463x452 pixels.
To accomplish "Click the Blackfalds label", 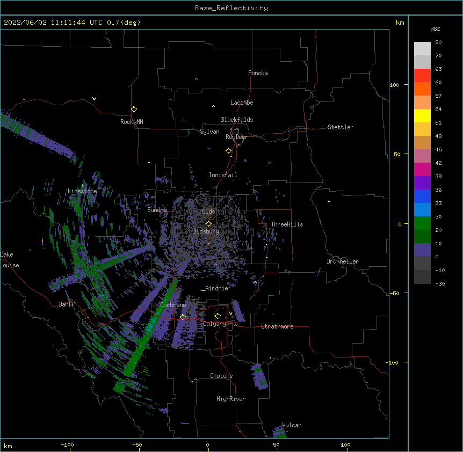I will [x=237, y=120].
